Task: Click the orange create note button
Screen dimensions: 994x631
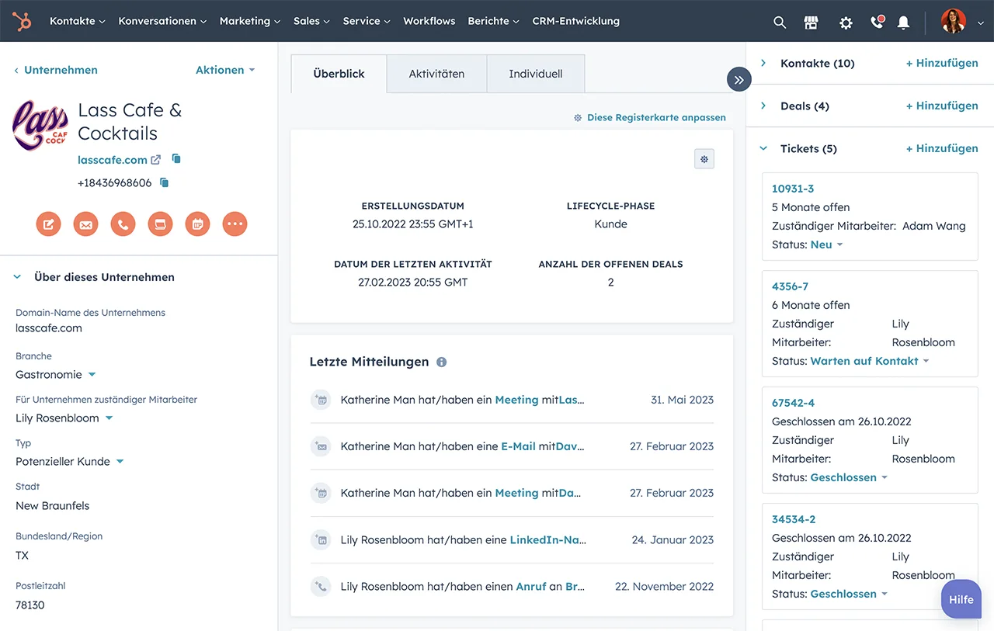Action: (x=49, y=224)
